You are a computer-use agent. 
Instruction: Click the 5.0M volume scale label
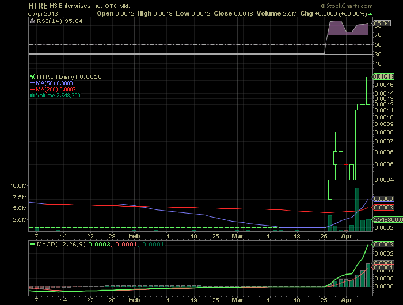(x=20, y=208)
